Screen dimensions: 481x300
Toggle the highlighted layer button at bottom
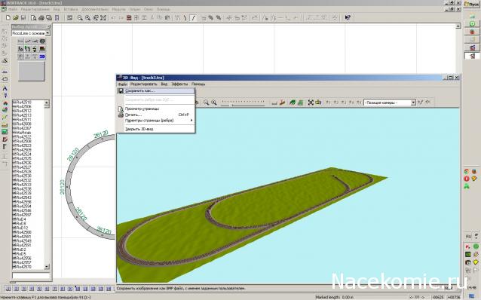(78, 289)
